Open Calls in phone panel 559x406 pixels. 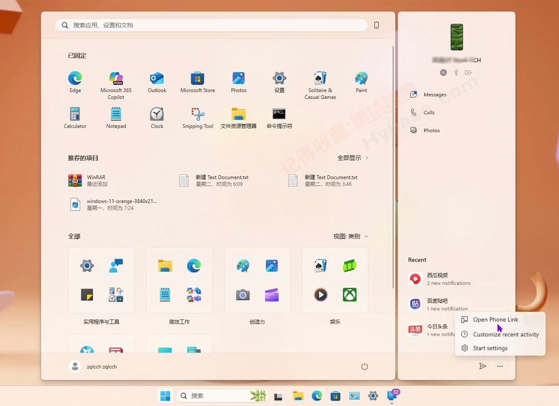(x=428, y=112)
